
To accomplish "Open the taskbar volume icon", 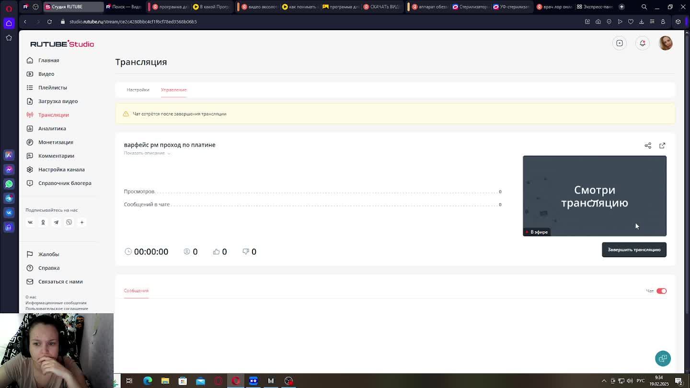I will 629,381.
